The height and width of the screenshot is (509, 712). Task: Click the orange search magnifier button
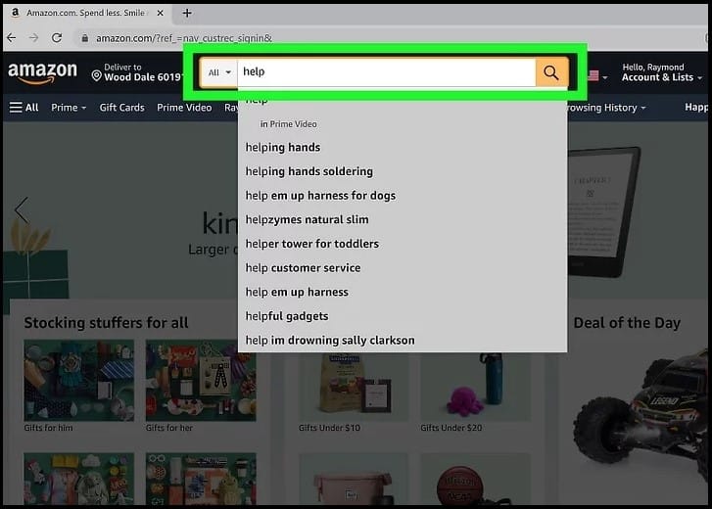click(551, 72)
